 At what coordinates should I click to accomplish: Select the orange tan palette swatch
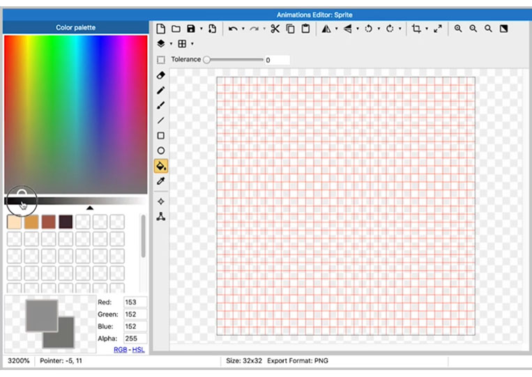click(x=31, y=222)
